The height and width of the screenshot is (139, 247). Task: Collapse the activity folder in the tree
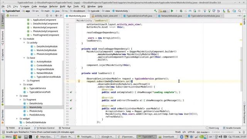pyautogui.click(x=24, y=42)
